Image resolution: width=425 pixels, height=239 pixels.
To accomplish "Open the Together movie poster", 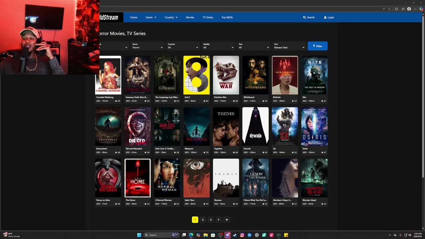I will 226,126.
